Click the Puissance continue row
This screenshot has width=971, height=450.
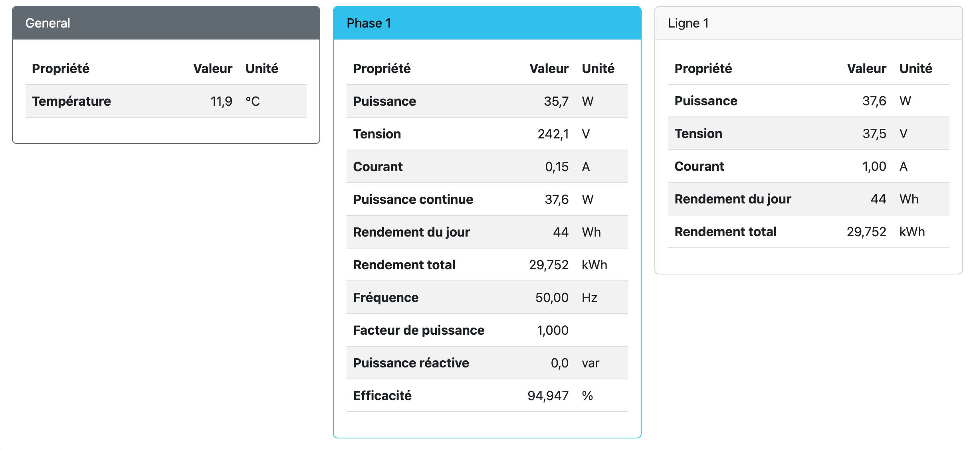click(x=487, y=199)
